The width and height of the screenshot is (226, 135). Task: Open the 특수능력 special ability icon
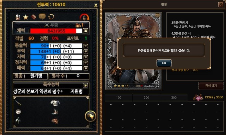coord(85,85)
